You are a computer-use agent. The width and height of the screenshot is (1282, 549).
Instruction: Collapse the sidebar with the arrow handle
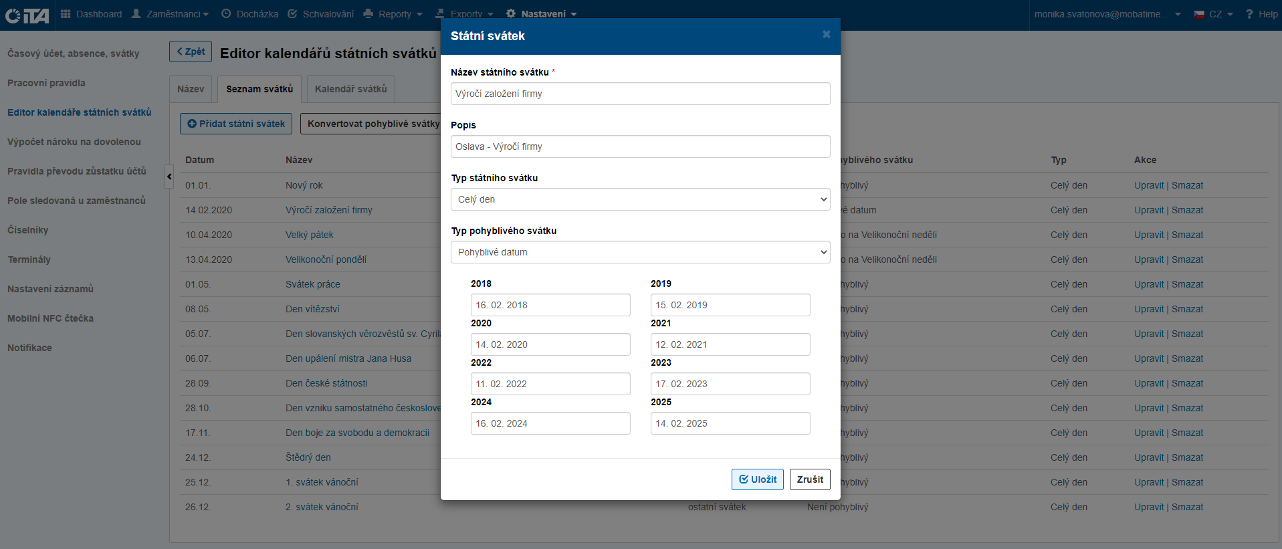pyautogui.click(x=169, y=177)
